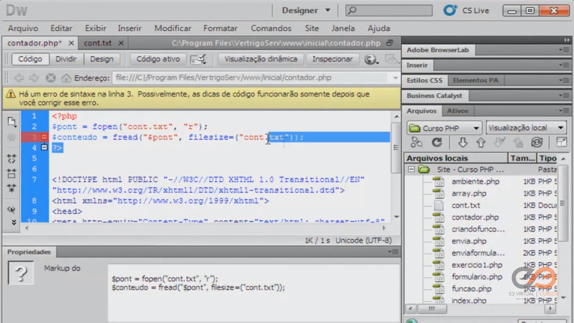Click the Check In files lock icon

pyautogui.click(x=518, y=143)
